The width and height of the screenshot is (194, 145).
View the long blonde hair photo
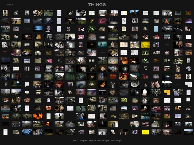point(38,37)
